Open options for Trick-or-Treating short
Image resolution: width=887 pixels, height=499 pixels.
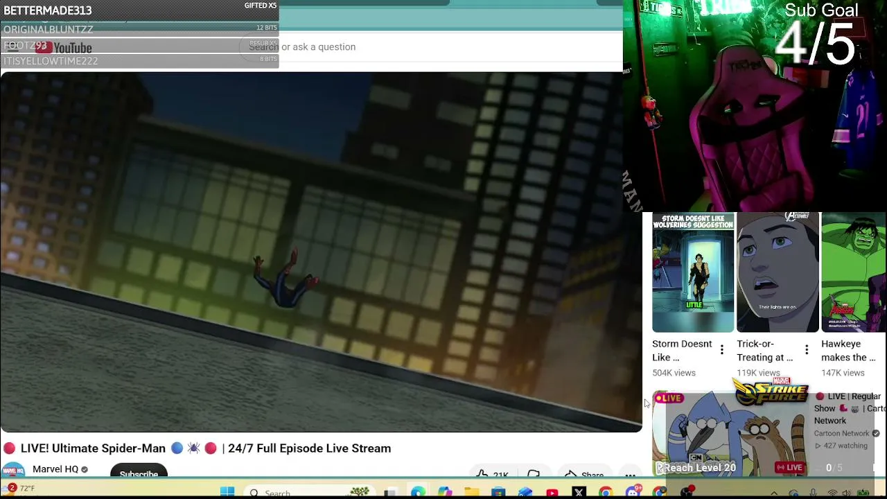tap(807, 350)
